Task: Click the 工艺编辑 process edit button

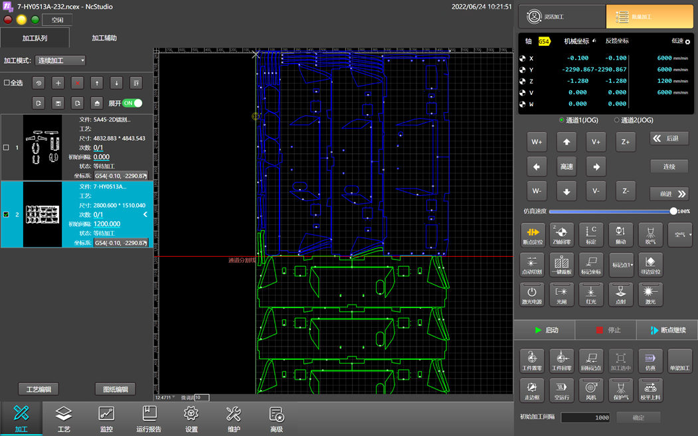Action: (39, 389)
